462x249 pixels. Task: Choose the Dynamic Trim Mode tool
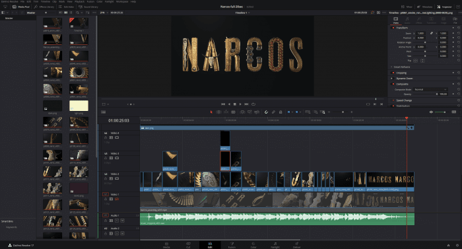(226, 112)
